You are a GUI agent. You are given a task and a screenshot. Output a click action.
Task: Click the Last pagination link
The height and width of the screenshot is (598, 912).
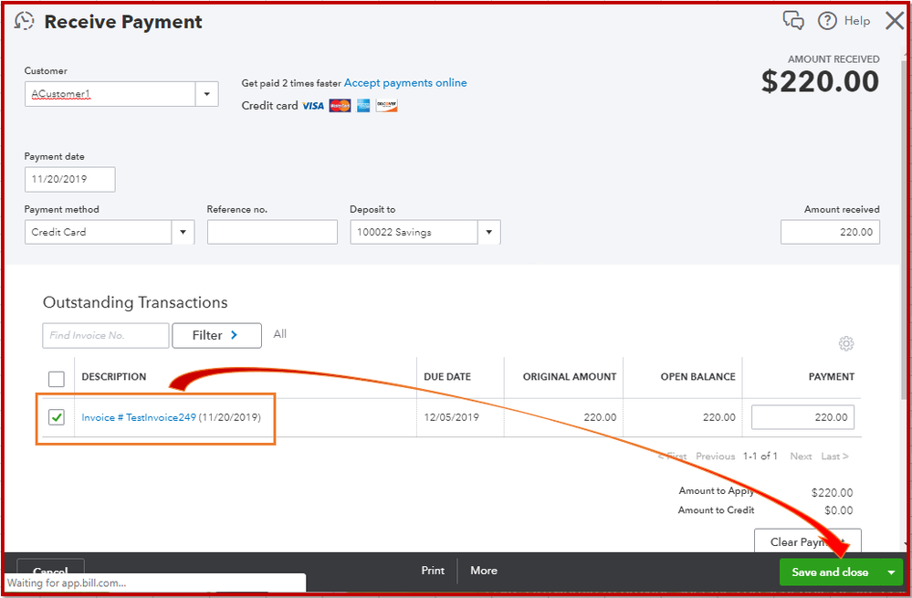point(834,456)
